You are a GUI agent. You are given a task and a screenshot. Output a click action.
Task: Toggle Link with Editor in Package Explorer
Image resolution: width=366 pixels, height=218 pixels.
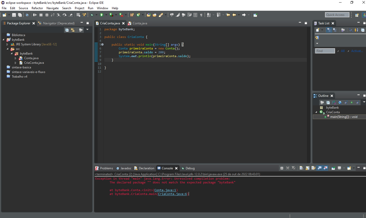tap(73, 30)
